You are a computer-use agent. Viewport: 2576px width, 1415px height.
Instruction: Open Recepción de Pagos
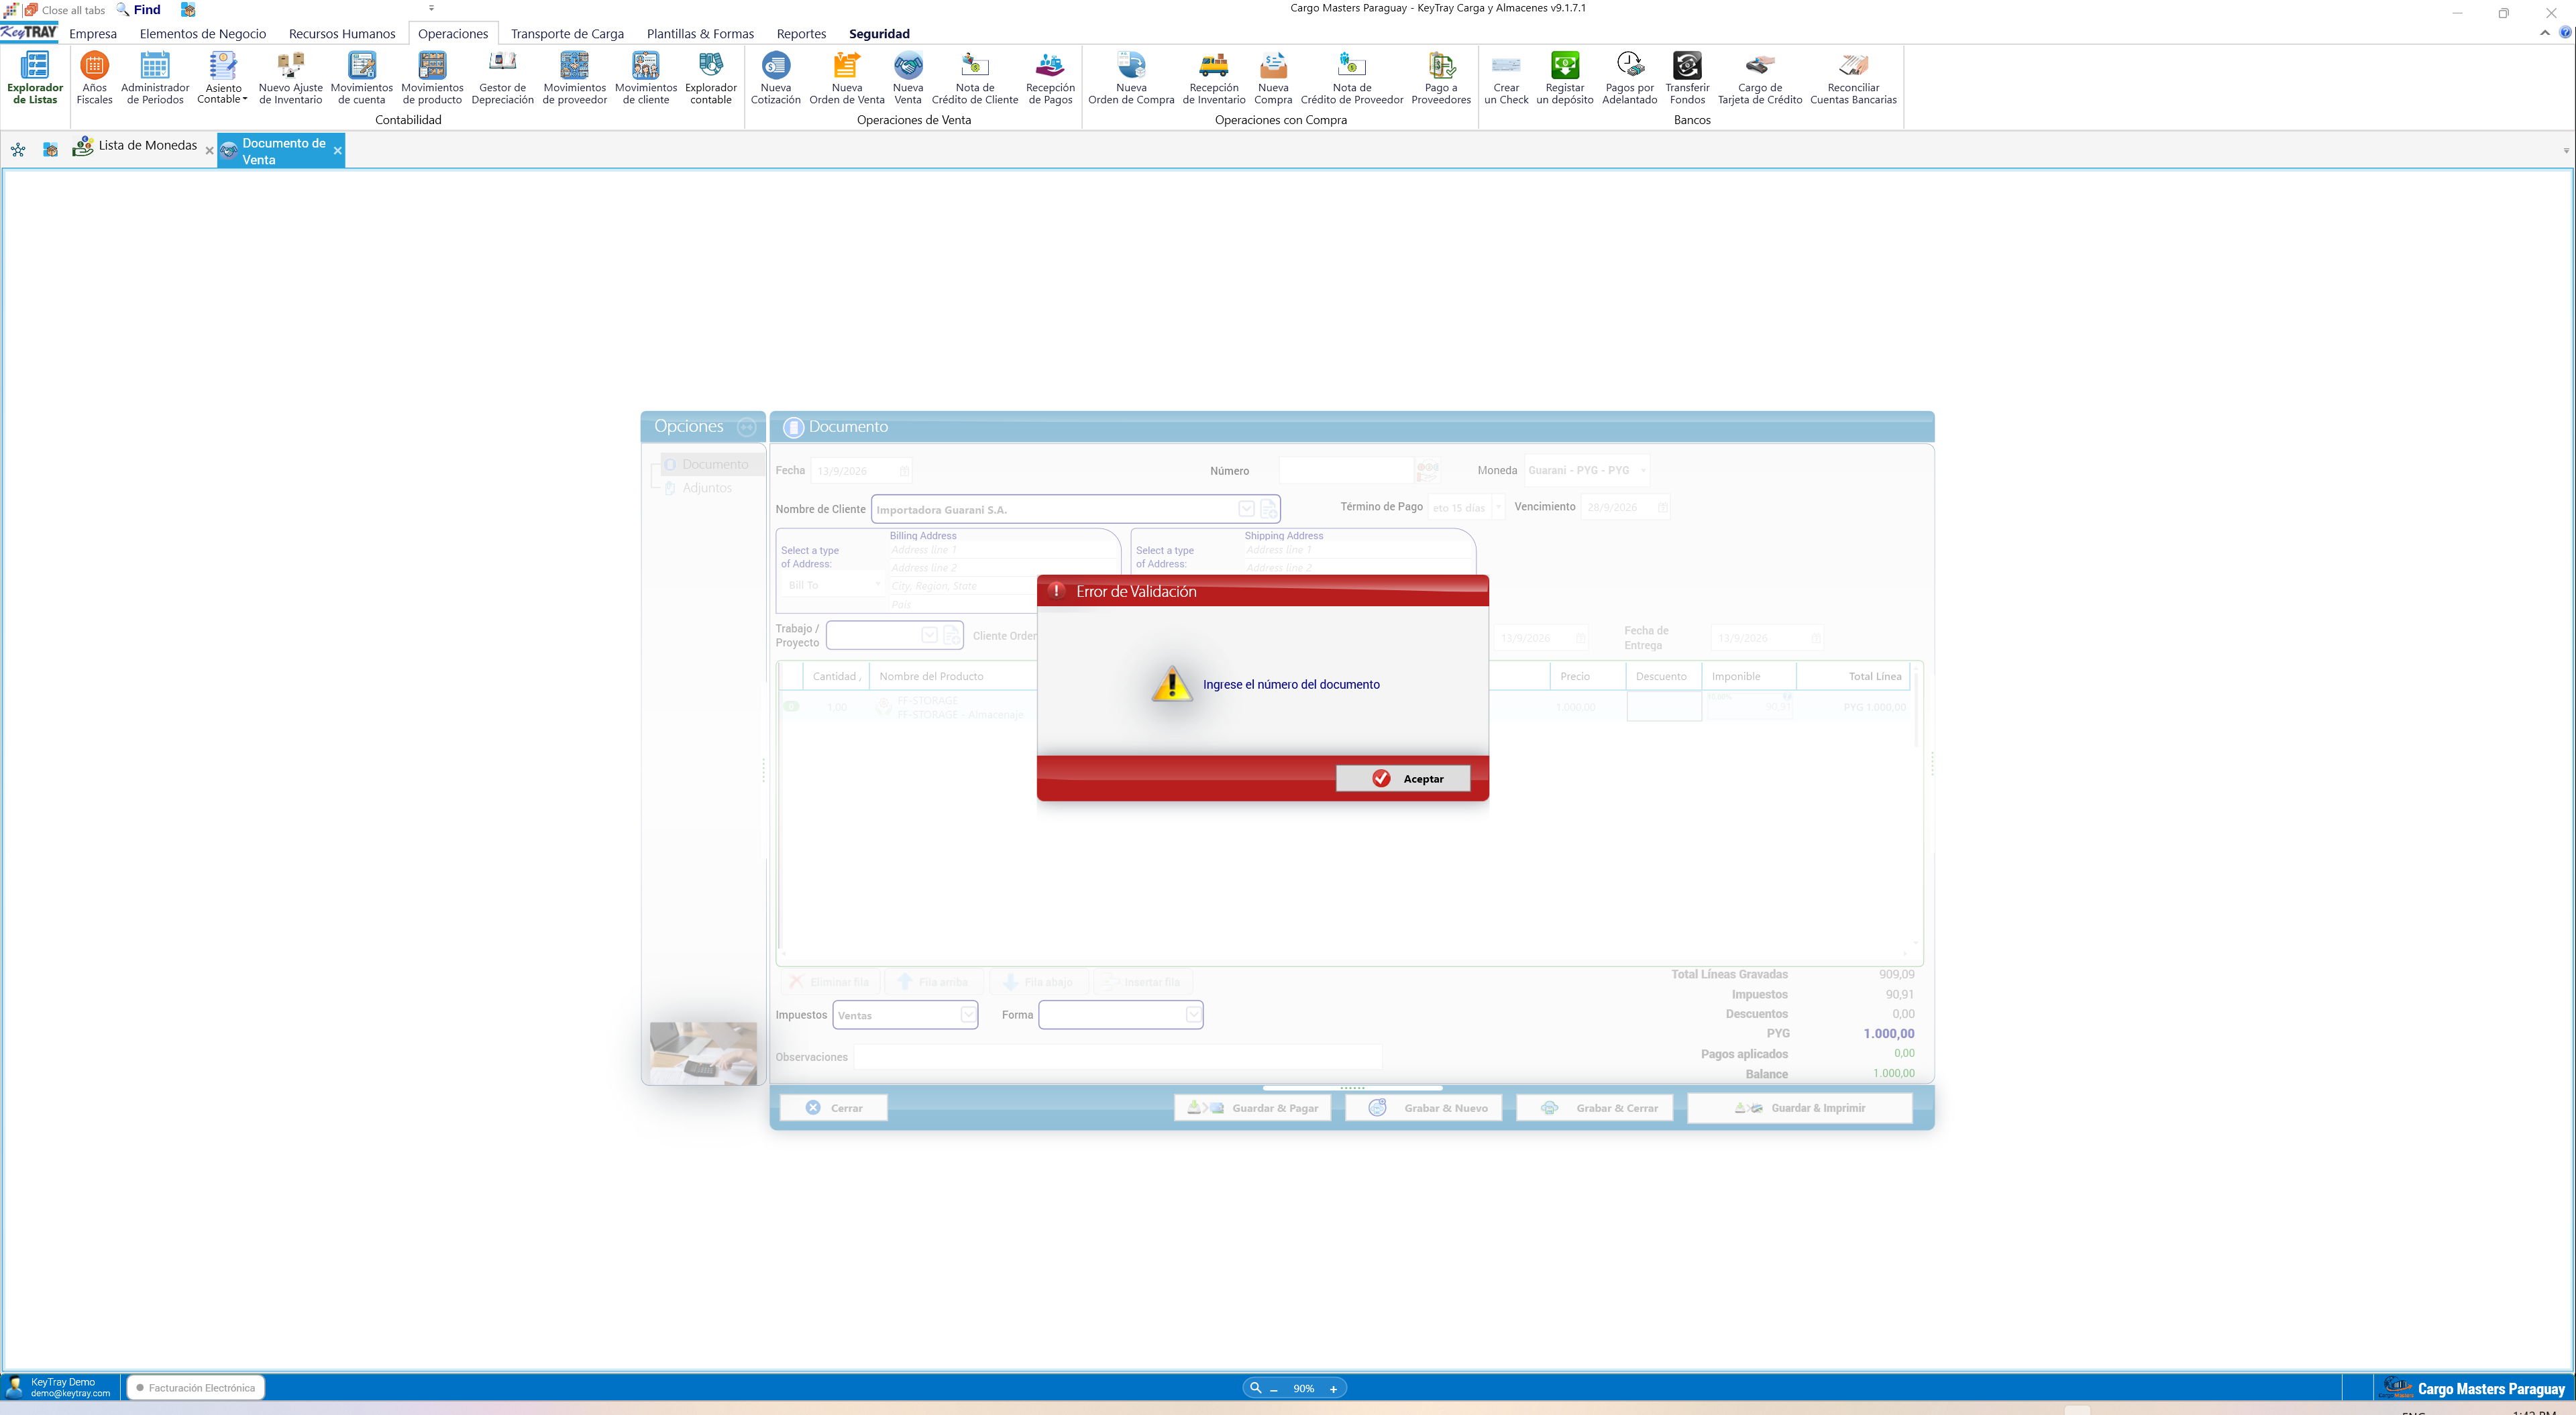point(1050,78)
